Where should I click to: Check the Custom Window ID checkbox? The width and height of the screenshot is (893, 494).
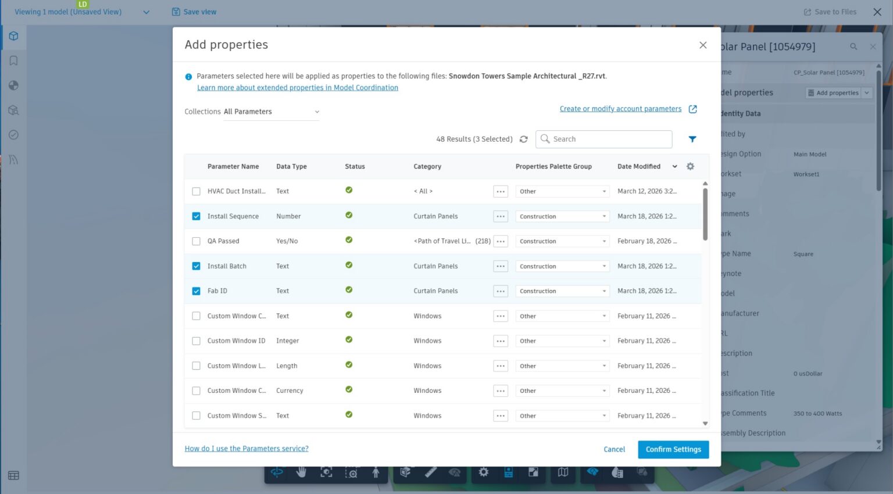196,341
